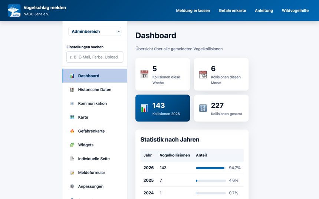319x199 pixels.
Task: Select the Kollisionen gesamt card
Action: click(x=221, y=108)
